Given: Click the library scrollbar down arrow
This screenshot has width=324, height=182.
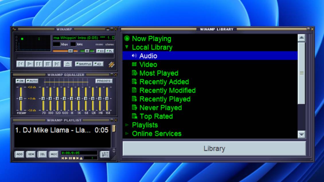Looking at the screenshot, I should click(301, 134).
